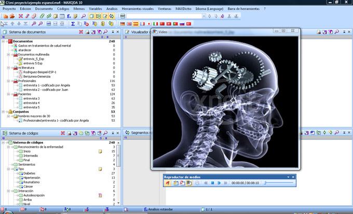Select the Russian flag language
The width and height of the screenshot is (353, 214).
pyautogui.click(x=182, y=24)
